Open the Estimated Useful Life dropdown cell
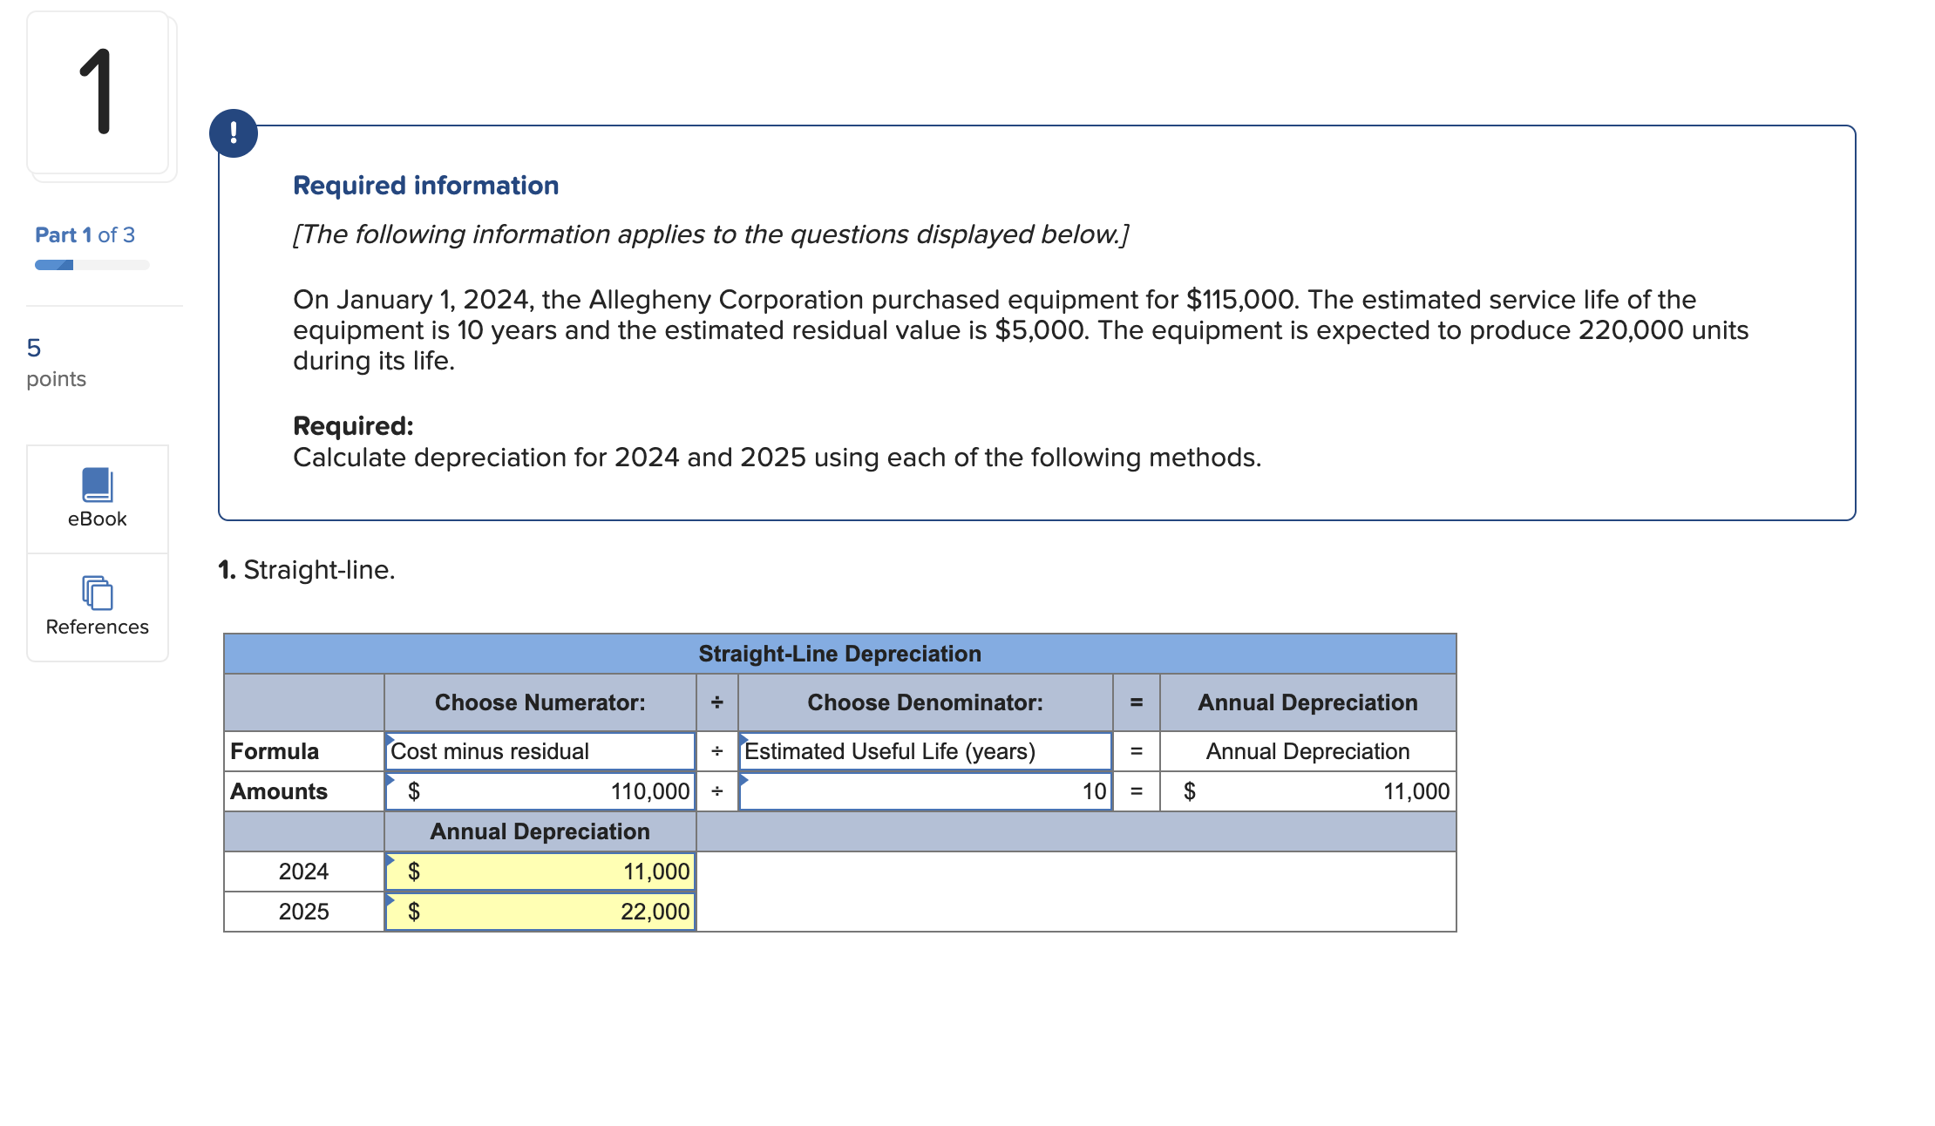The width and height of the screenshot is (1935, 1126). 924,750
